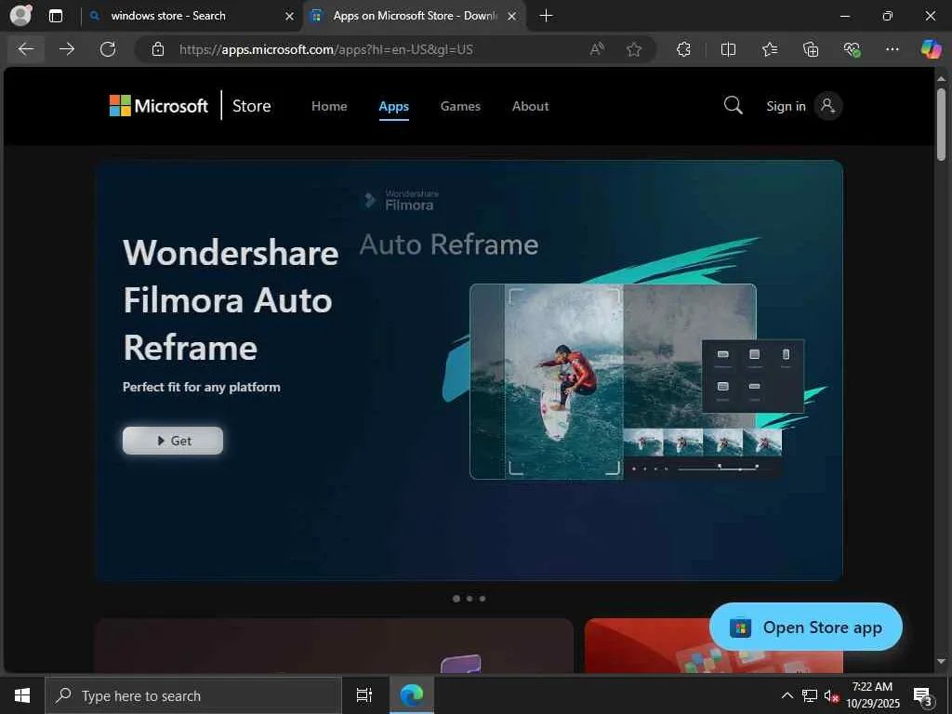This screenshot has height=714, width=952.
Task: Close the Apps on Microsoft Store tab
Action: (x=511, y=17)
